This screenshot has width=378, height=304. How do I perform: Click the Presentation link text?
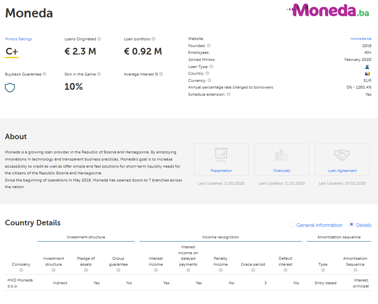pyautogui.click(x=221, y=171)
